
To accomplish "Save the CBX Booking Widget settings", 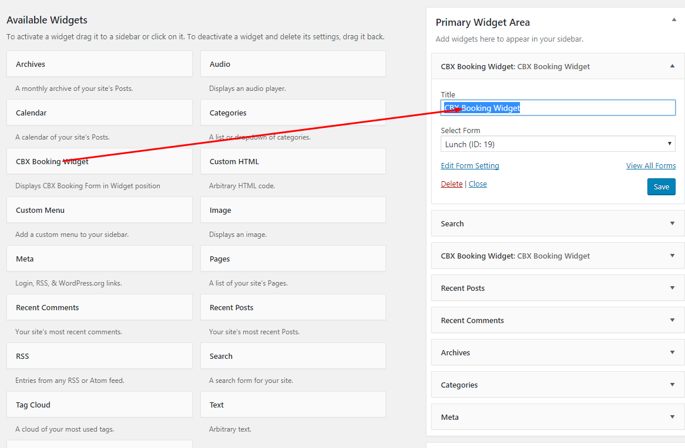I will (661, 186).
